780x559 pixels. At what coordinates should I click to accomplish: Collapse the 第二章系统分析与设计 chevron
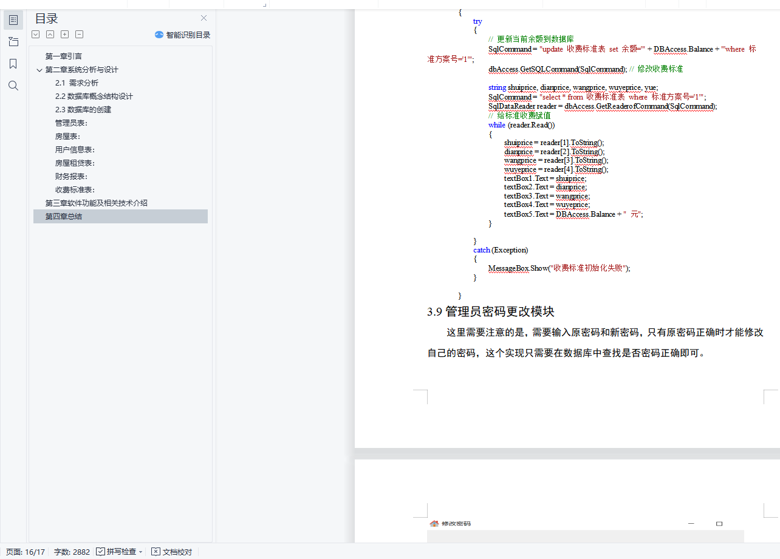point(39,70)
